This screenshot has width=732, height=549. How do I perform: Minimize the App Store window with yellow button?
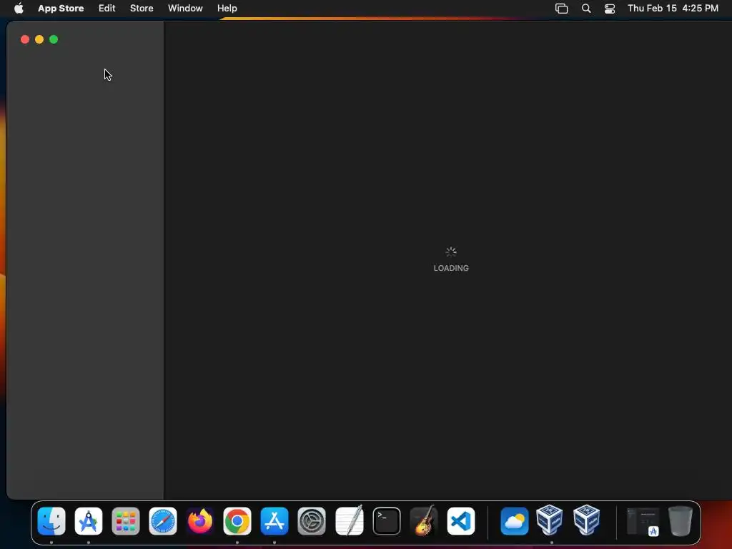(x=39, y=40)
